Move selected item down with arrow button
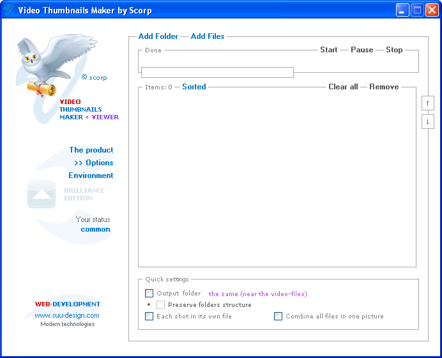Screen dimensions: 442x358 pyautogui.click(x=427, y=121)
